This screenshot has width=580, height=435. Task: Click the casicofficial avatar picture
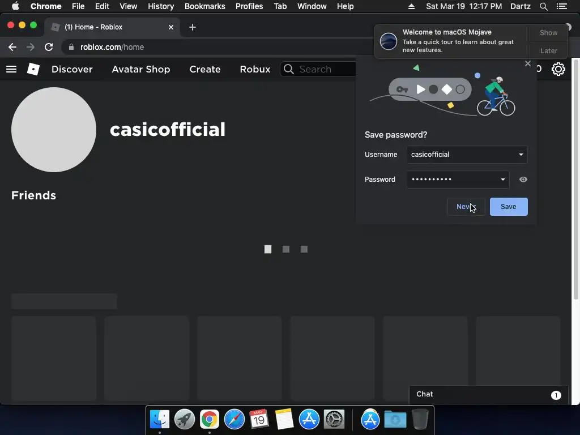click(x=54, y=130)
